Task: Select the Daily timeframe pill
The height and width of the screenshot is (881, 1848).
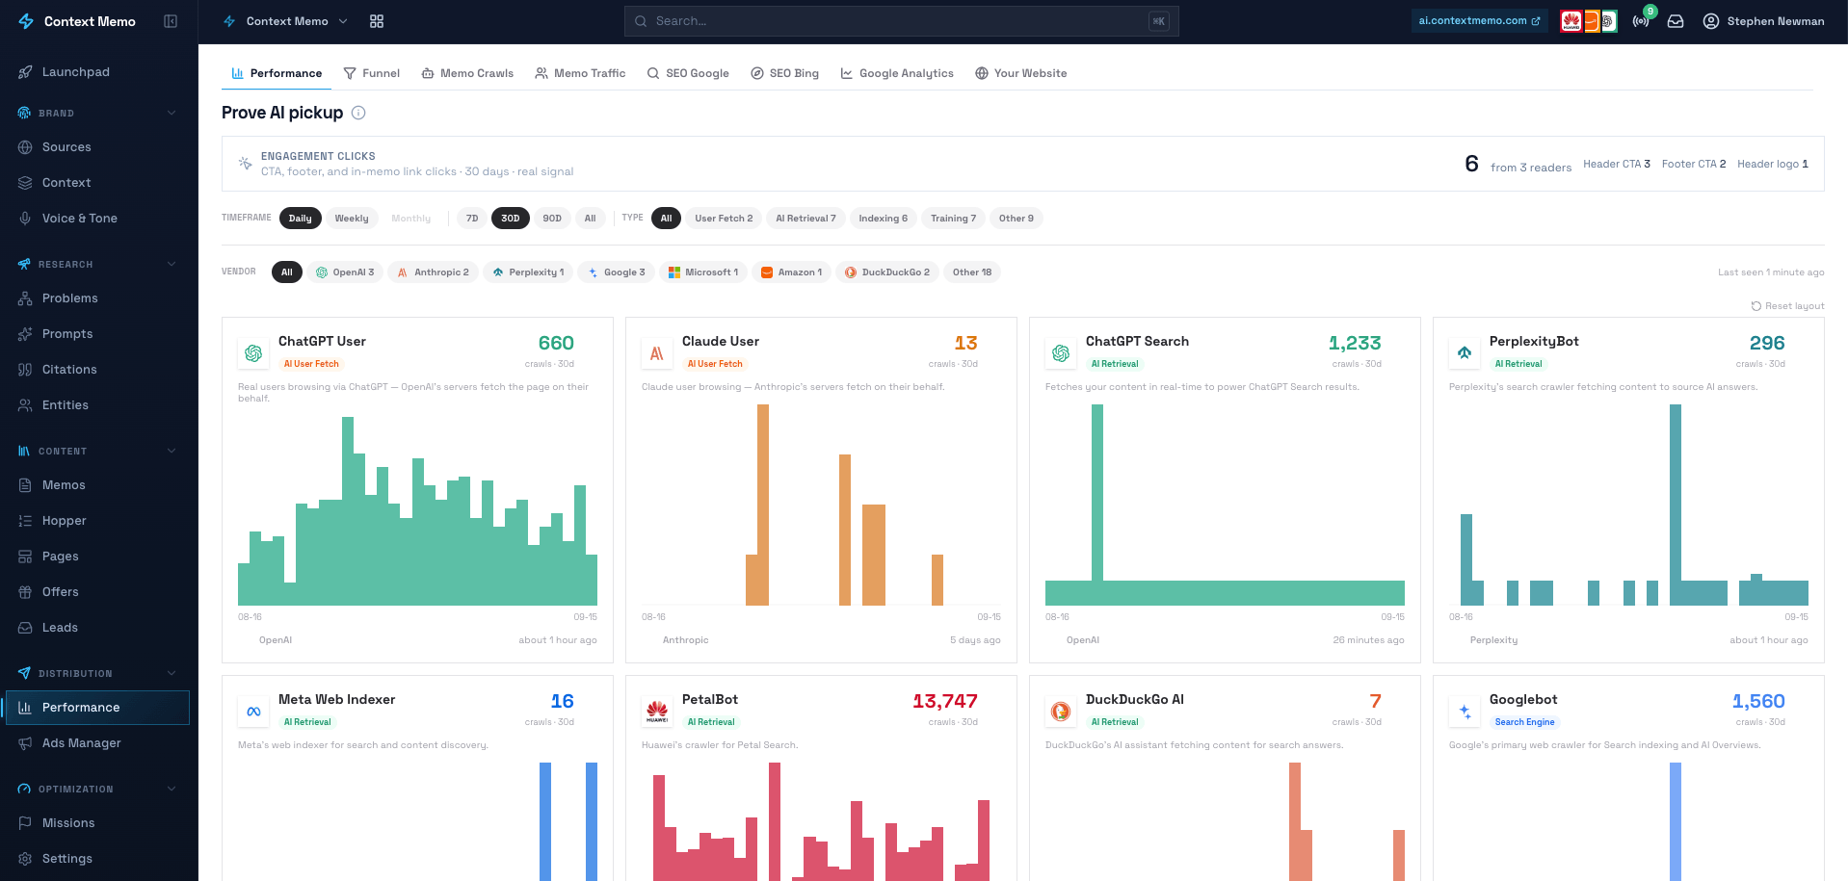Action: (x=301, y=219)
